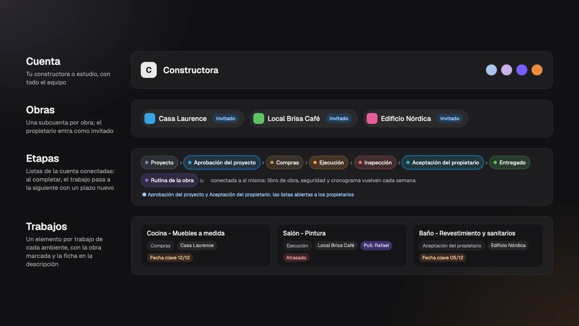The height and width of the screenshot is (326, 579).
Task: Select the light blue team member avatar
Action: point(491,70)
